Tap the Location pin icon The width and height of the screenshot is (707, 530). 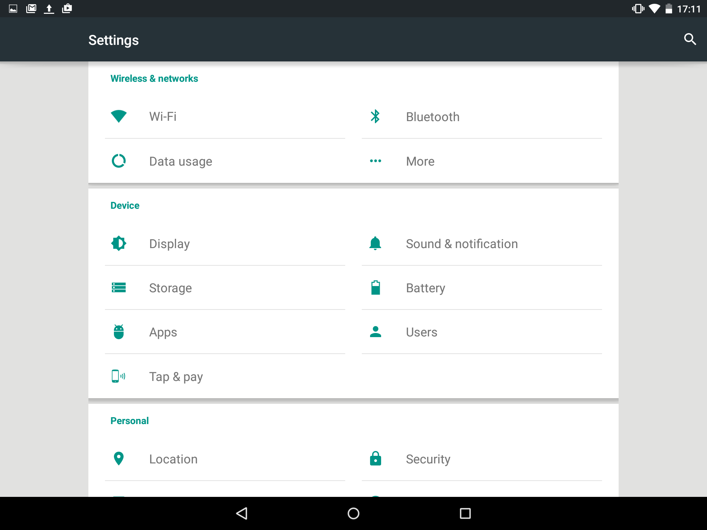pyautogui.click(x=119, y=459)
